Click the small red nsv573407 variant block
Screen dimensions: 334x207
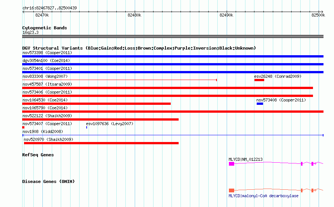coord(23,127)
